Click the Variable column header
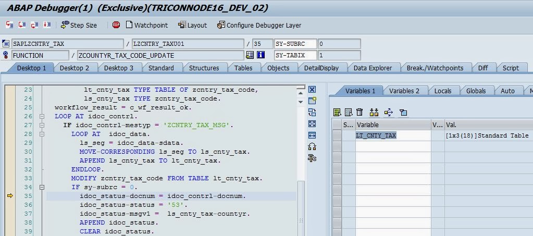Screen dimensions: 533x236 [393, 125]
